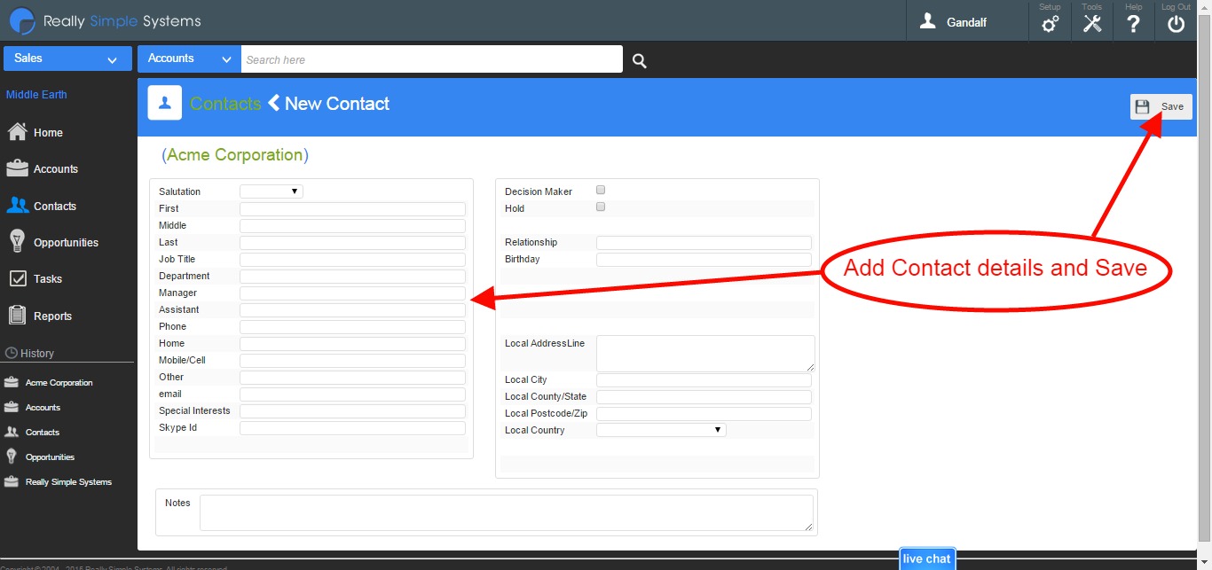Click the History clock icon
The height and width of the screenshot is (570, 1212).
12,353
